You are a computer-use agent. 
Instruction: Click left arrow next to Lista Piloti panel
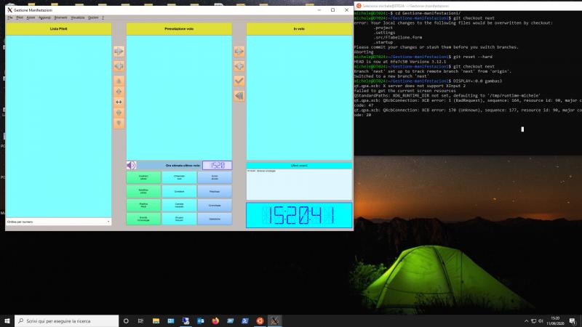119,66
